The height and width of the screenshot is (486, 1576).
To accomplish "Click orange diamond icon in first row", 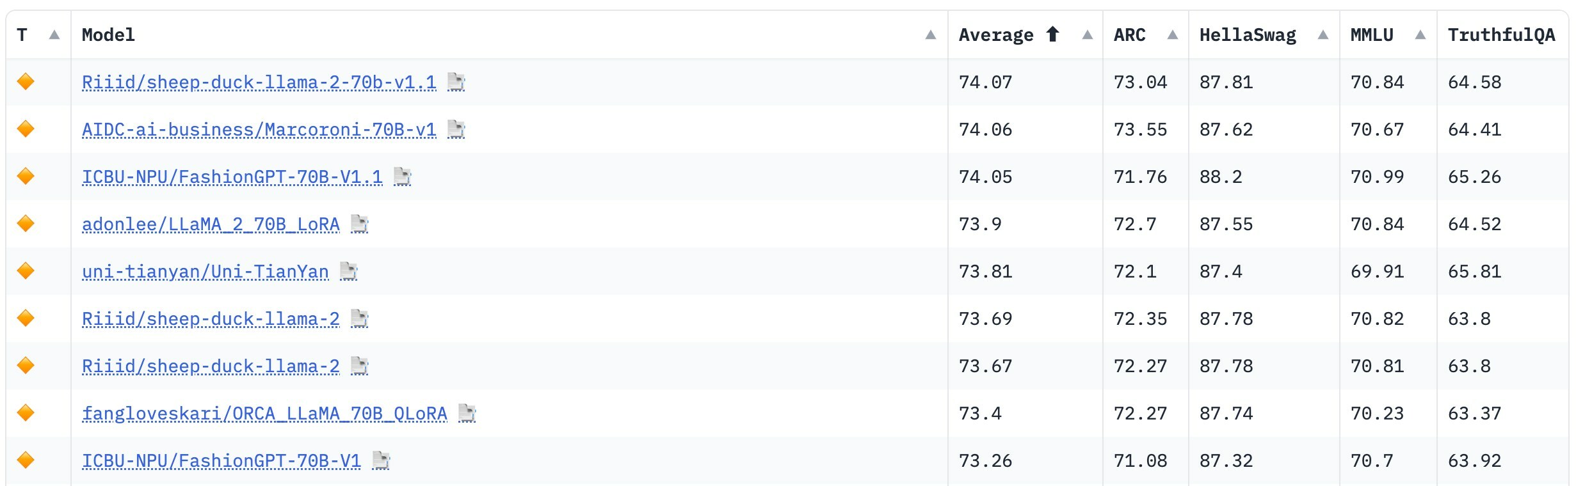I will (26, 82).
